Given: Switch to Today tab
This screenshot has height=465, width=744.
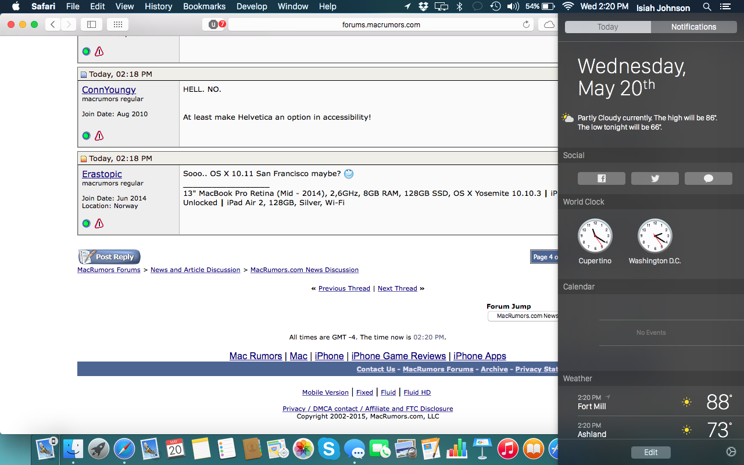Looking at the screenshot, I should pyautogui.click(x=608, y=27).
